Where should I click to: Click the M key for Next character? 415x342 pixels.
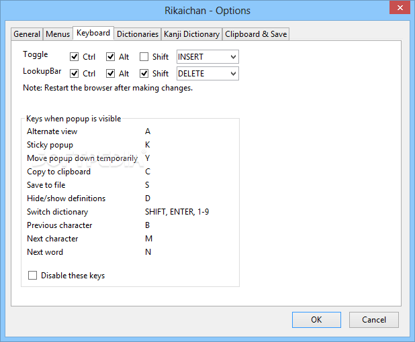149,239
